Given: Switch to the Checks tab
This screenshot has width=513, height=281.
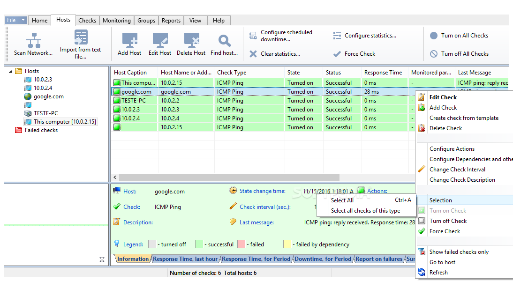Looking at the screenshot, I should pyautogui.click(x=87, y=20).
